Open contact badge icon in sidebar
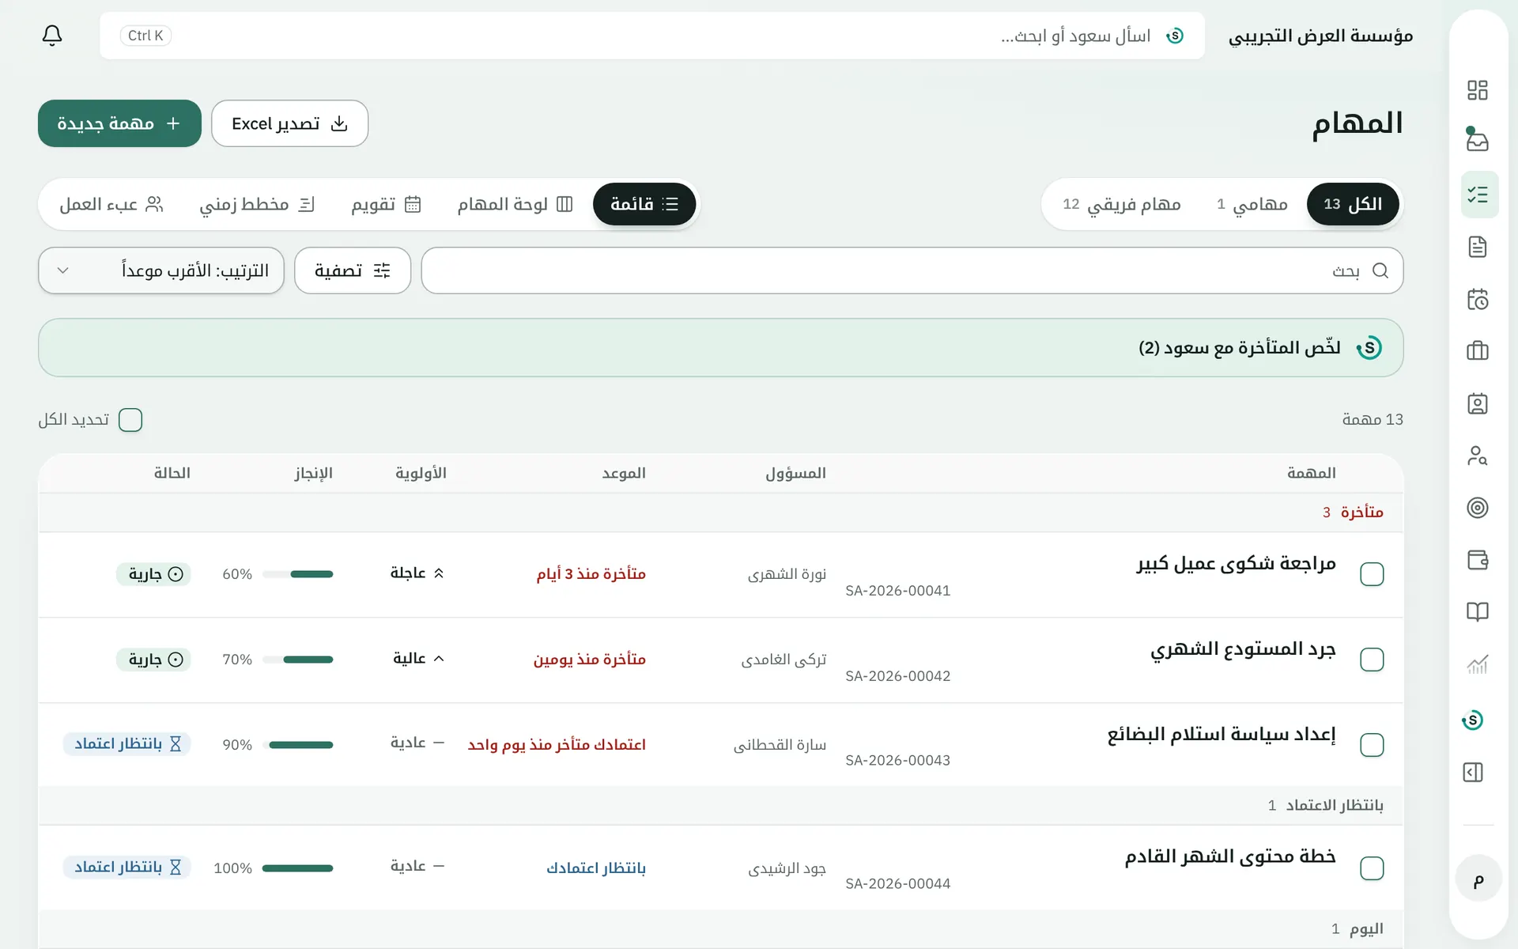 tap(1477, 404)
